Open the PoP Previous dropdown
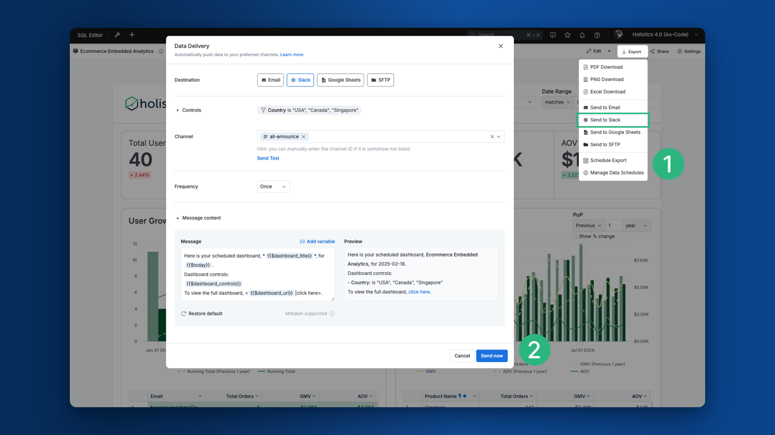 [x=589, y=226]
